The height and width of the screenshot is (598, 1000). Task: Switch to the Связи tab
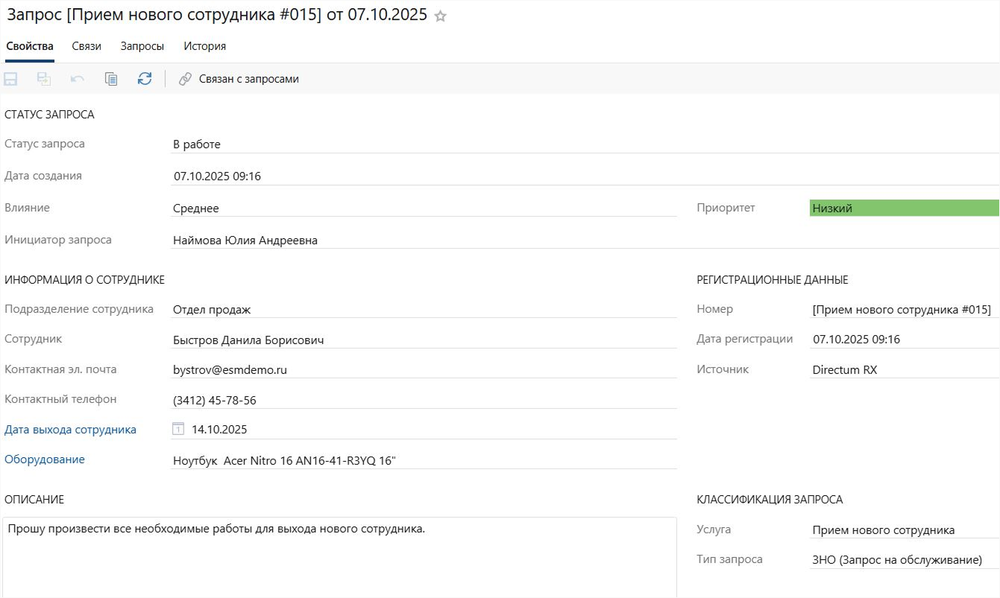87,46
